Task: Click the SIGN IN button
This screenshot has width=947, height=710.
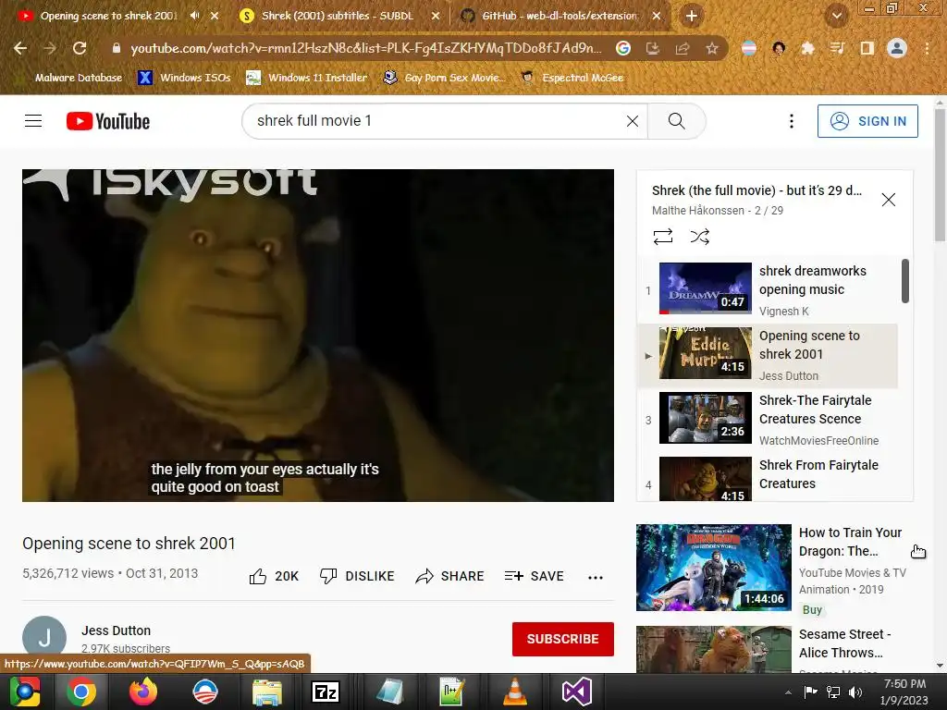Action: [x=867, y=121]
